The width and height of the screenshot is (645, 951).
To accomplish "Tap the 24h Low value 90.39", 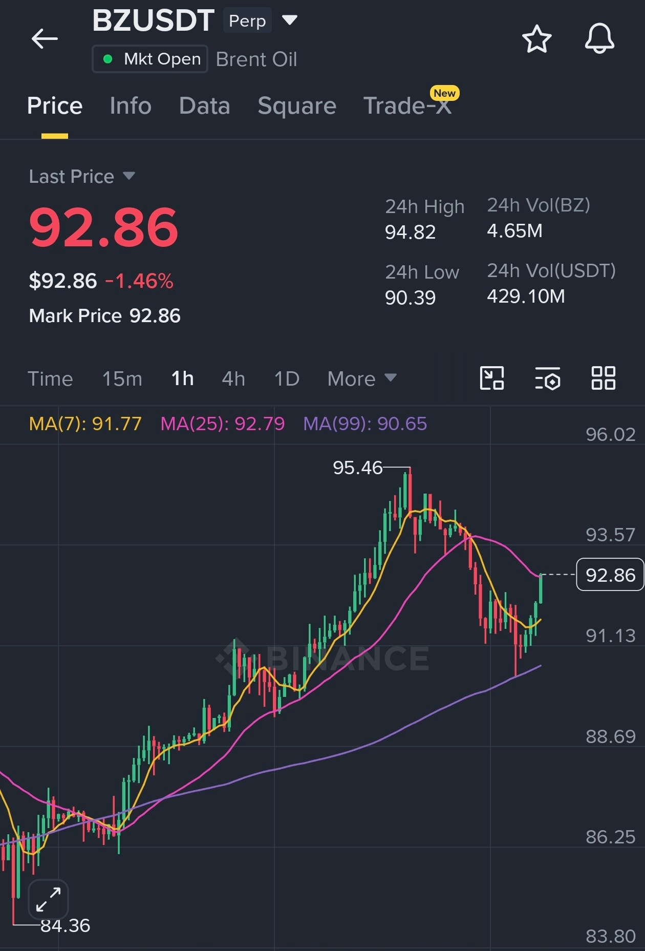I will pyautogui.click(x=410, y=298).
